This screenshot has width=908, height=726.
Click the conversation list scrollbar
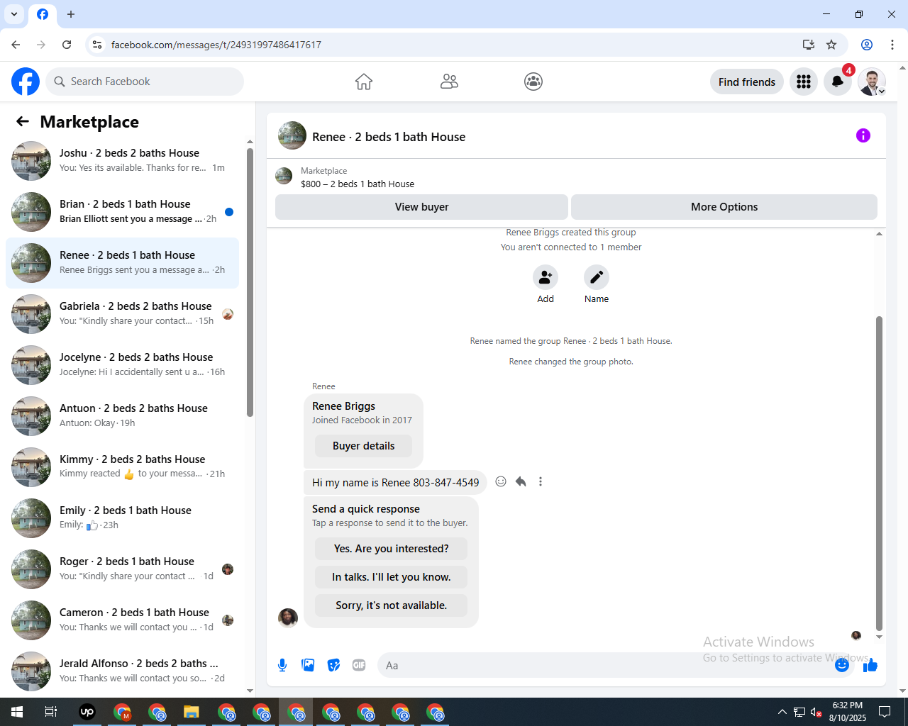point(250,282)
